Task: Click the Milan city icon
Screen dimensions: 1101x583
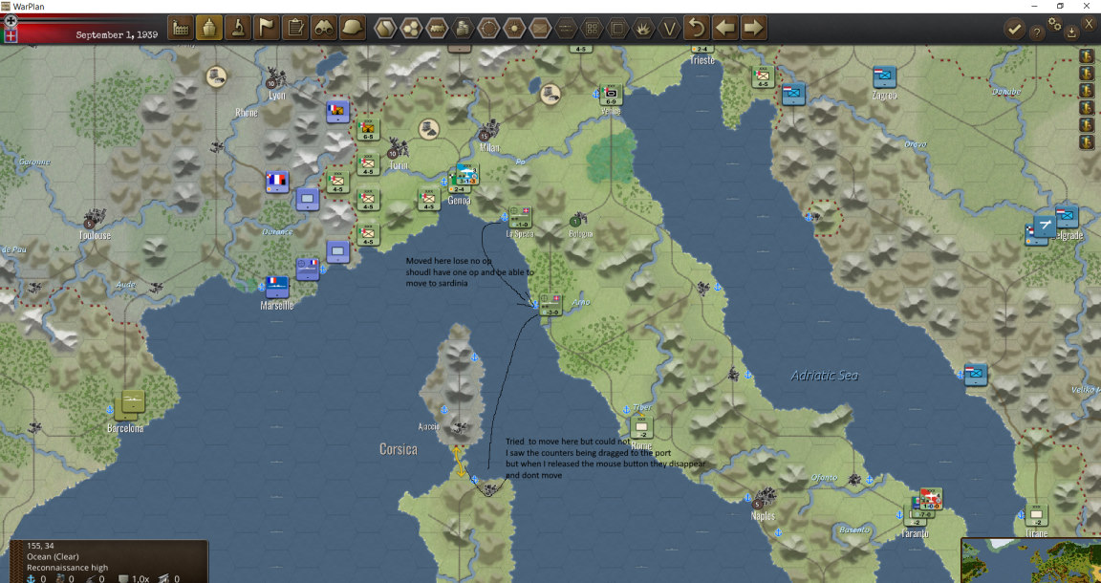Action: [488, 131]
